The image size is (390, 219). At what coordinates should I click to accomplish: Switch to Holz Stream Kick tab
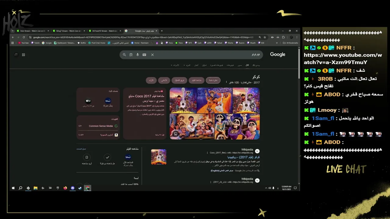pyautogui.click(x=33, y=31)
